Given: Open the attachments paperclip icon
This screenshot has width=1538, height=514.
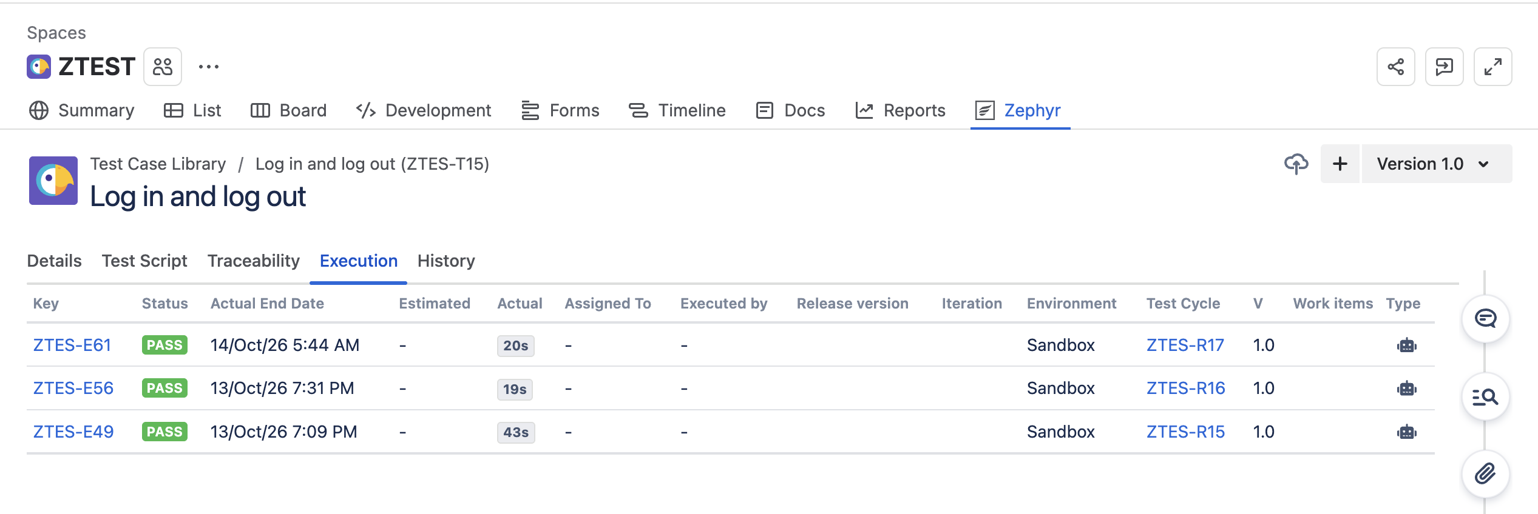Looking at the screenshot, I should 1485,473.
